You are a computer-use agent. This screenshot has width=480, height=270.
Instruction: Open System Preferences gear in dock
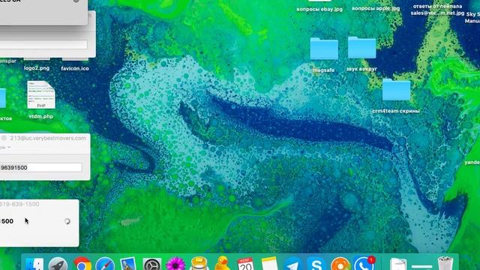coord(151,265)
